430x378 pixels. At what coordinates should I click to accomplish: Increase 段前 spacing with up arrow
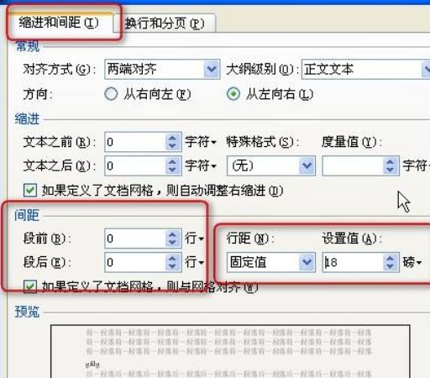pyautogui.click(x=172, y=234)
